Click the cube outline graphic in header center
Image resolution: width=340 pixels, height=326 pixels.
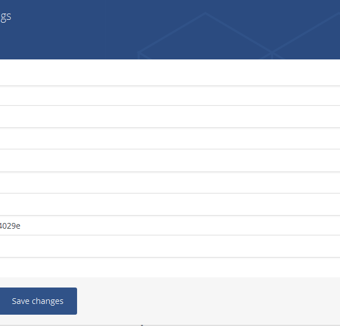pyautogui.click(x=205, y=36)
